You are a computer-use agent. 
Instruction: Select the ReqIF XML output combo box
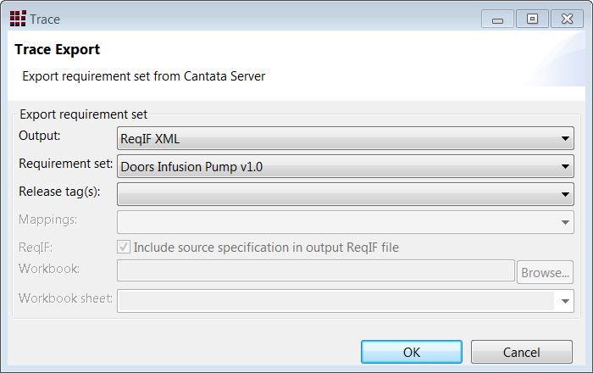pos(346,138)
